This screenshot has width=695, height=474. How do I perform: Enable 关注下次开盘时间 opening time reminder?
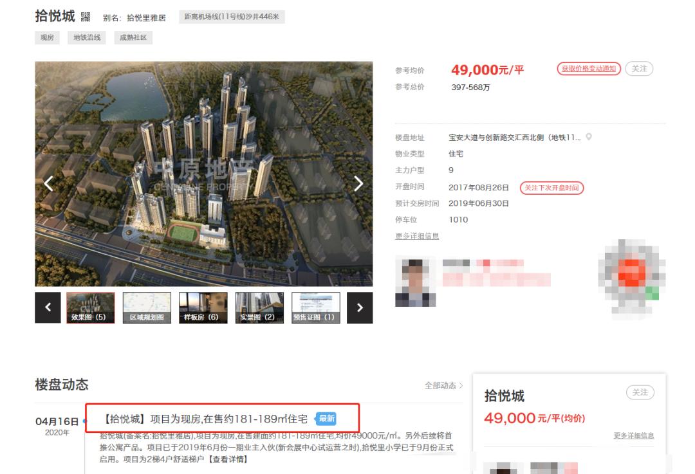point(552,188)
